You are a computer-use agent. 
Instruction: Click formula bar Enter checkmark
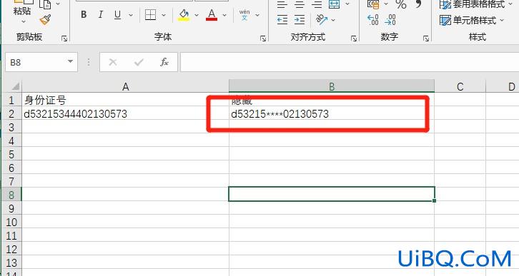pos(139,62)
